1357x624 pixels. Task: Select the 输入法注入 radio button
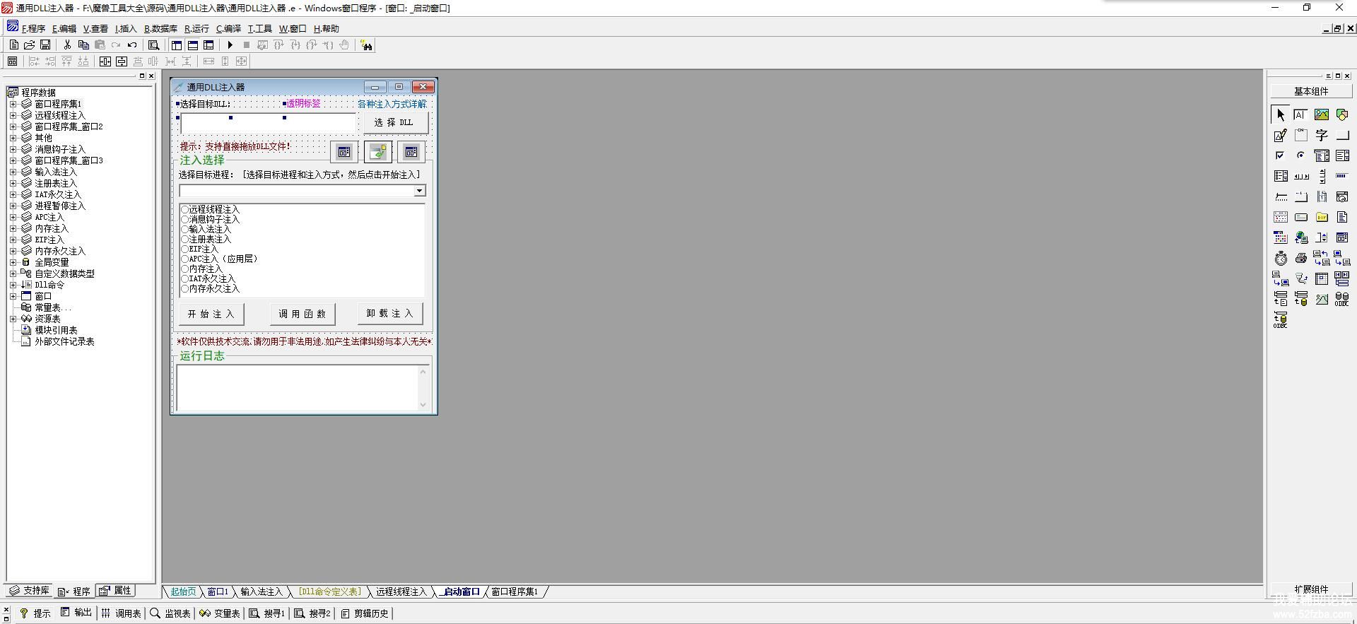click(206, 229)
